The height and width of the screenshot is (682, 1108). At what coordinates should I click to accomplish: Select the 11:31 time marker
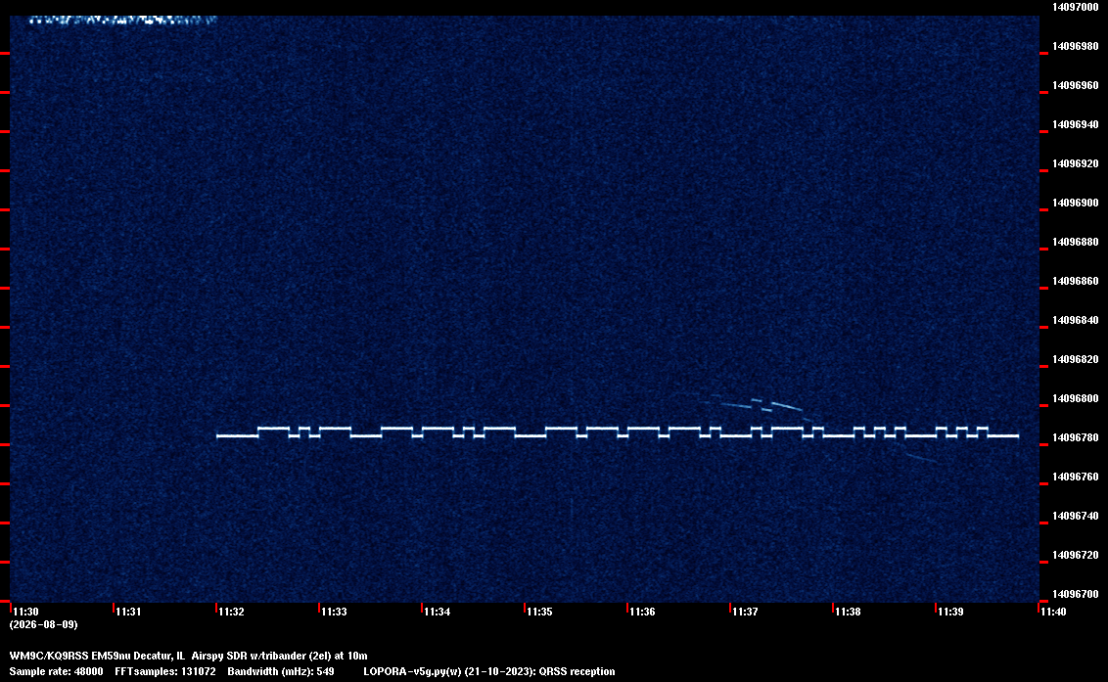point(128,612)
